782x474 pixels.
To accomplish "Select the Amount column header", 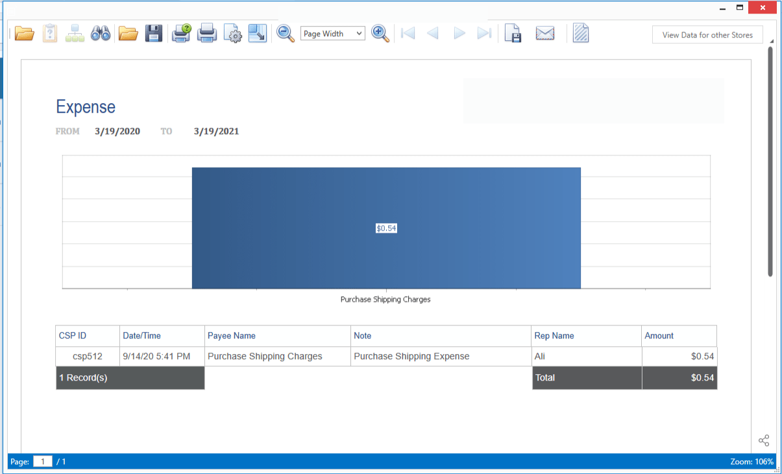I will pyautogui.click(x=659, y=336).
